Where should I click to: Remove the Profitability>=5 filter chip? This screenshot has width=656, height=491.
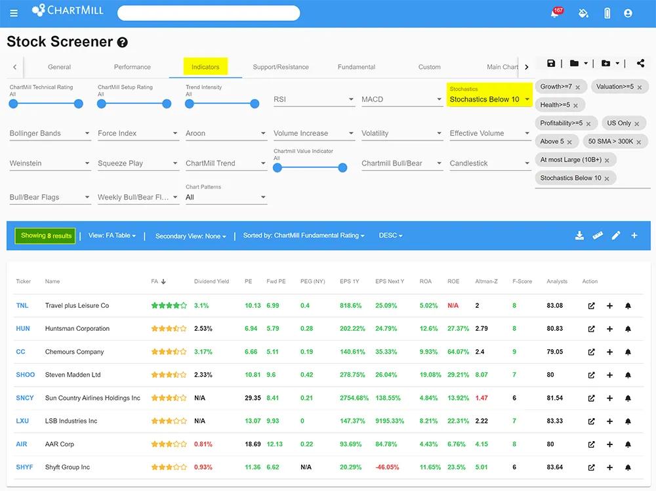(x=588, y=124)
